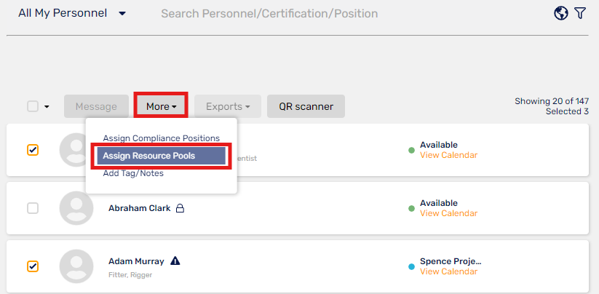Click green availability dot in Abraham Clark row
Screen dimensions: 599x294
click(x=411, y=208)
